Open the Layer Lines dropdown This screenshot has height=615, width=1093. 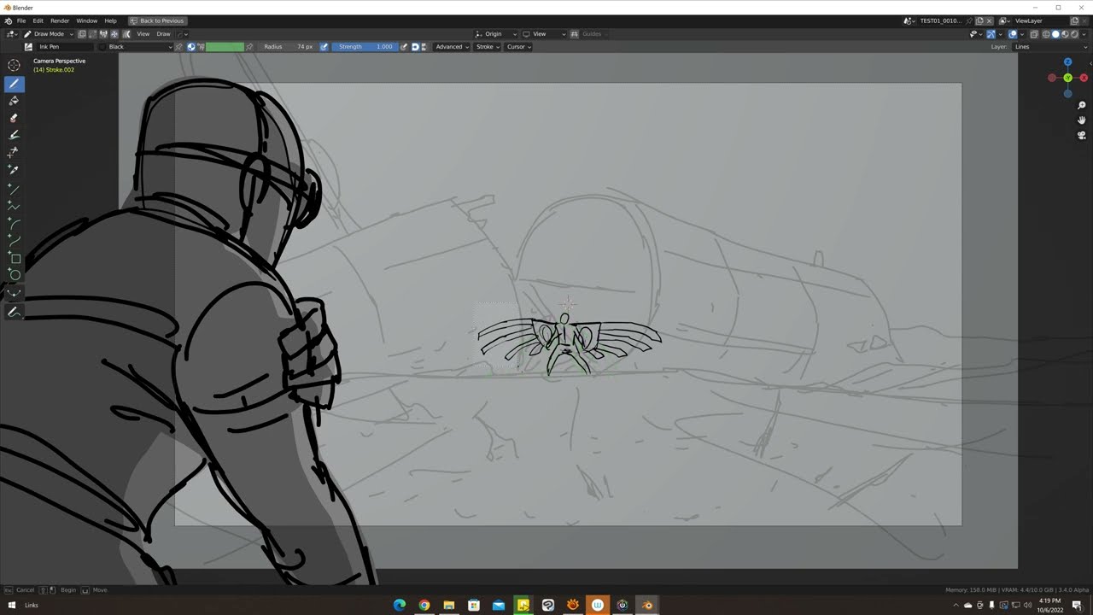tap(1052, 47)
